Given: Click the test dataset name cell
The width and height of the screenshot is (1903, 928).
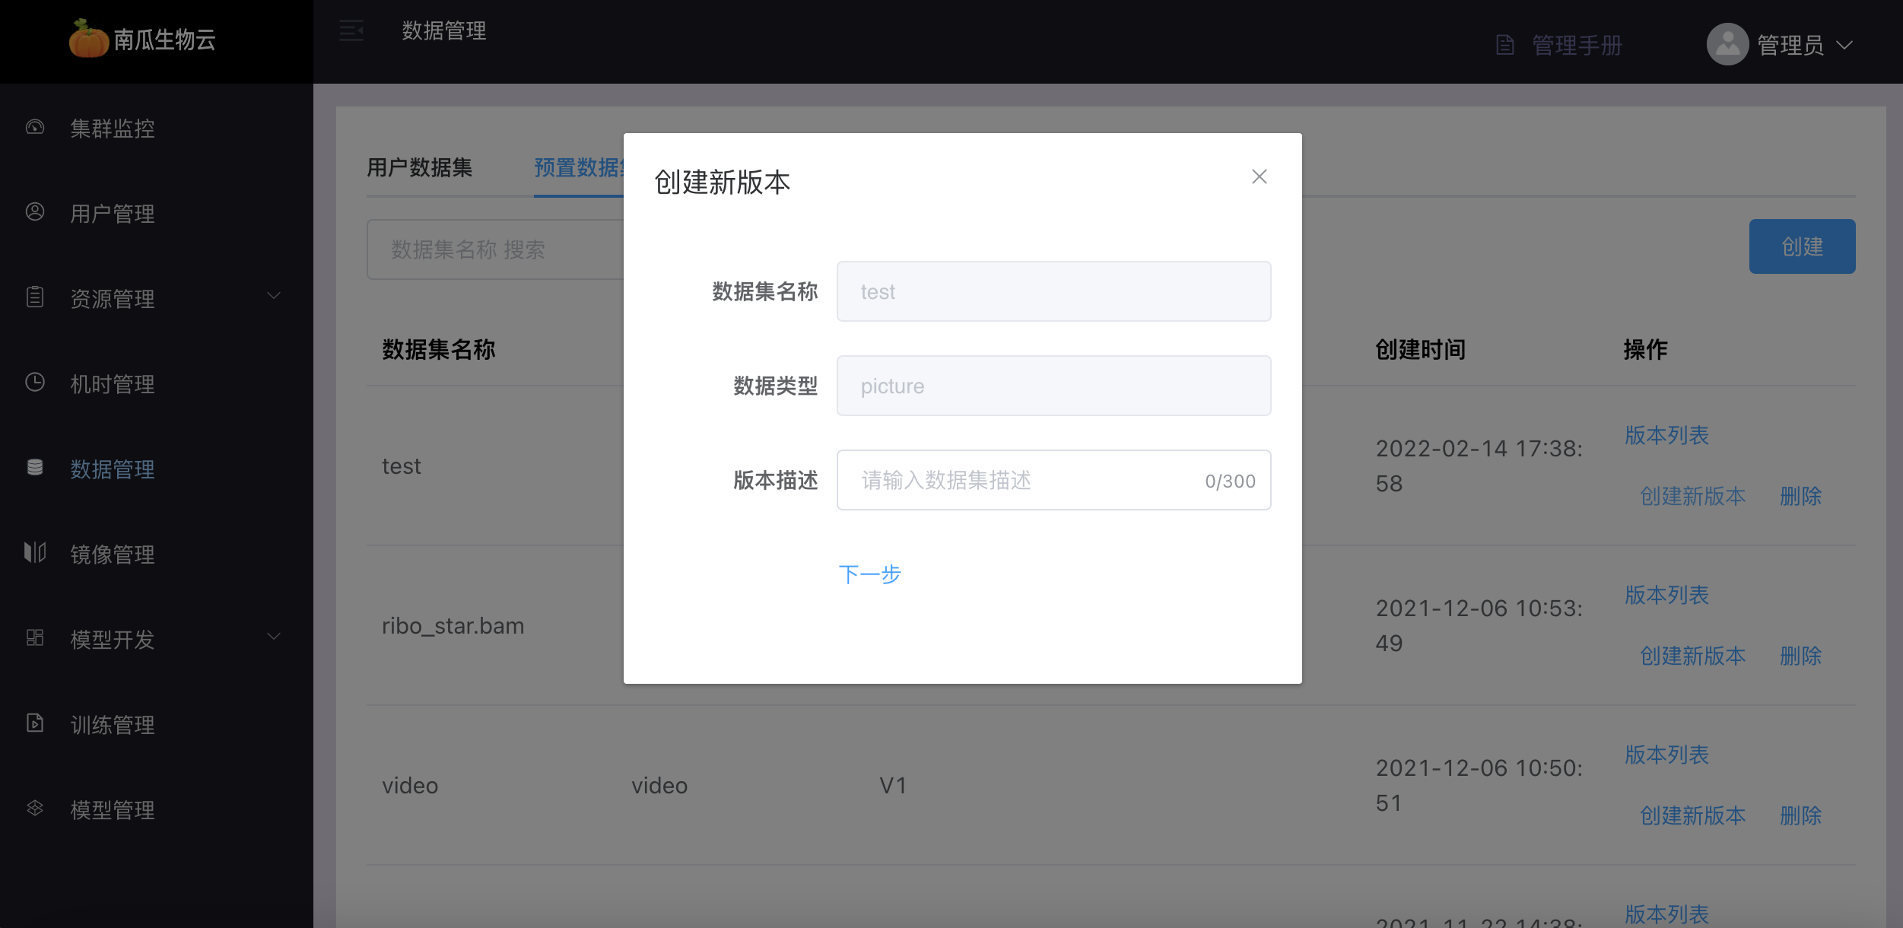Looking at the screenshot, I should pos(402,466).
